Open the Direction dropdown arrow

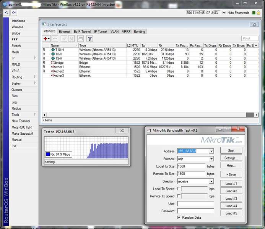211,181
